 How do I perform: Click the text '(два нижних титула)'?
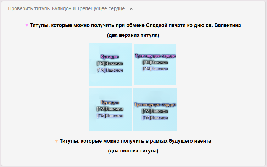pyautogui.click(x=133, y=151)
